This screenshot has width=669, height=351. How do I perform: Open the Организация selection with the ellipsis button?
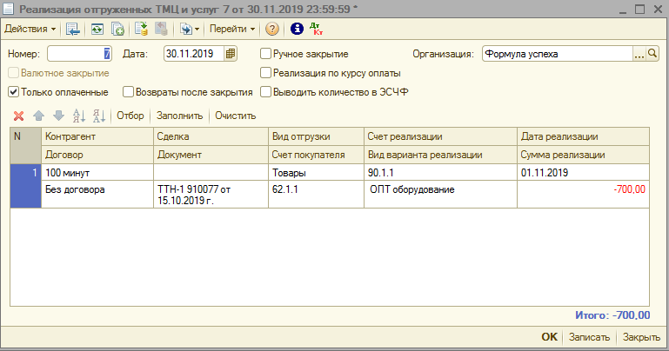click(x=641, y=54)
